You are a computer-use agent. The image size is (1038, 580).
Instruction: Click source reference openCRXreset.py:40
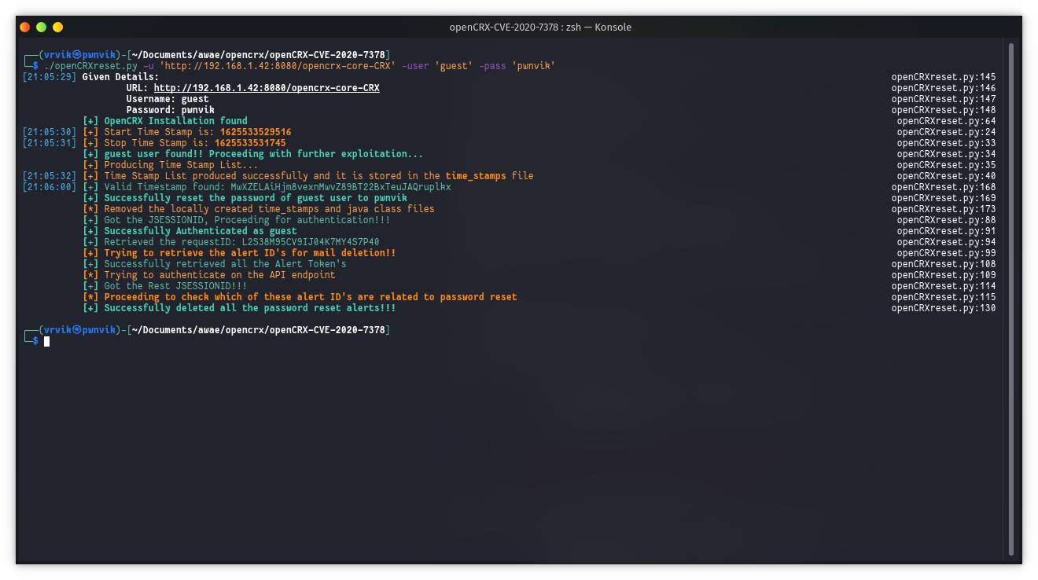tap(947, 176)
